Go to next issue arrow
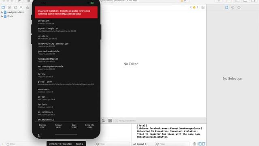 (197, 7)
